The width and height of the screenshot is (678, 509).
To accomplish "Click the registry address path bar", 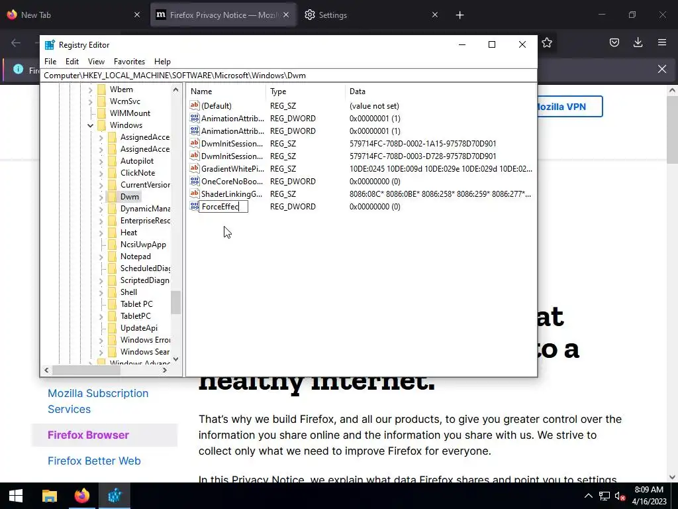I will [289, 76].
